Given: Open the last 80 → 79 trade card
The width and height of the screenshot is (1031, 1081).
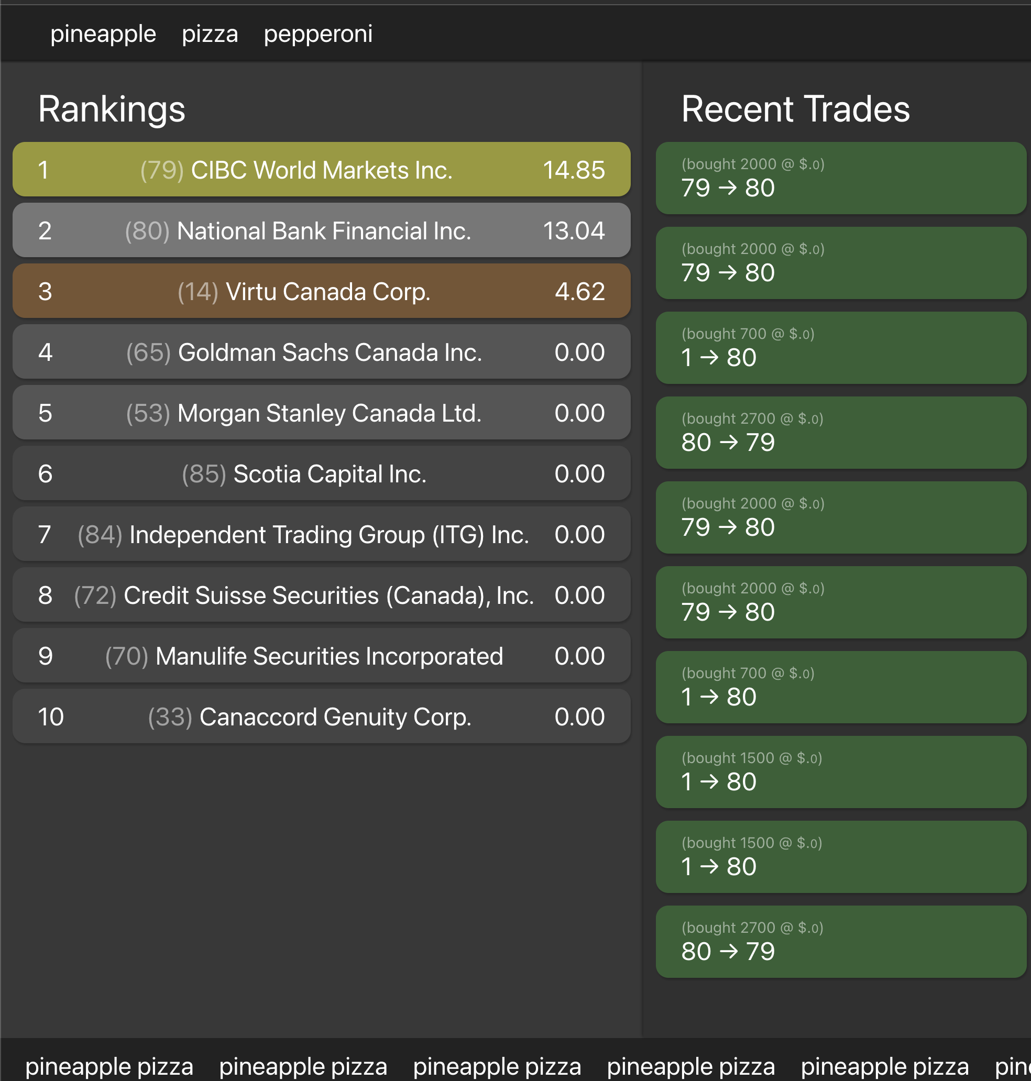Looking at the screenshot, I should click(x=840, y=942).
